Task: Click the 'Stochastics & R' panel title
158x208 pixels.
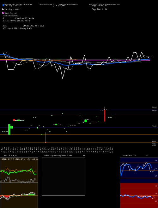Action: (x=129, y=156)
